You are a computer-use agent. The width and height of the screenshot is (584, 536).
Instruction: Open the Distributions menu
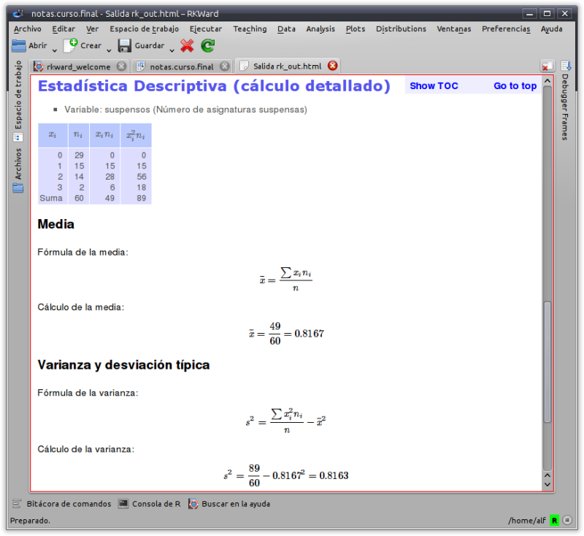401,29
